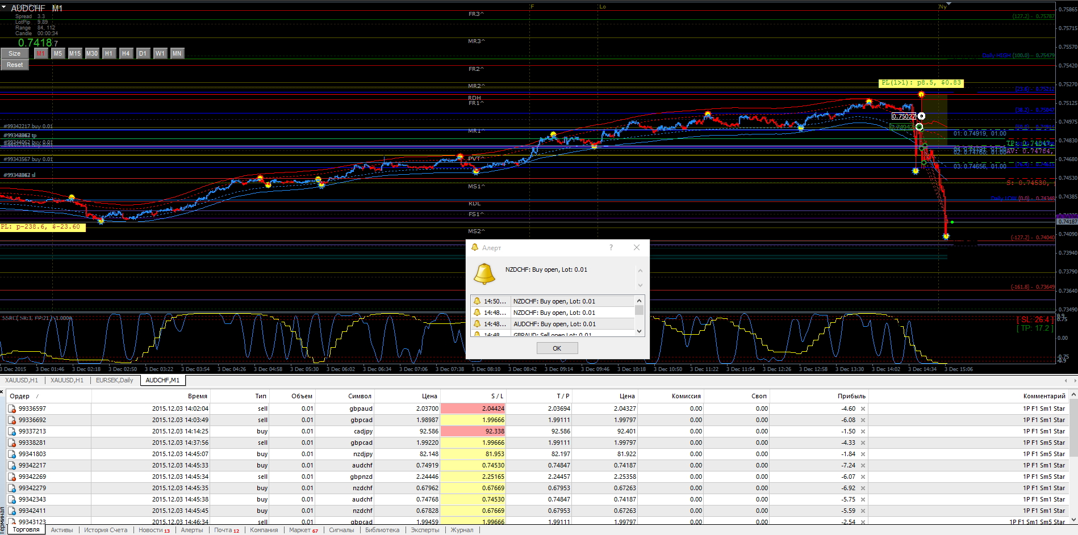Switch chart to M15 timeframe
This screenshot has height=535, width=1078.
pos(75,53)
